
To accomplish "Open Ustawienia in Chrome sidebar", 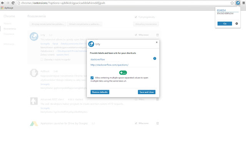I will pyautogui.click(x=9, y=34).
